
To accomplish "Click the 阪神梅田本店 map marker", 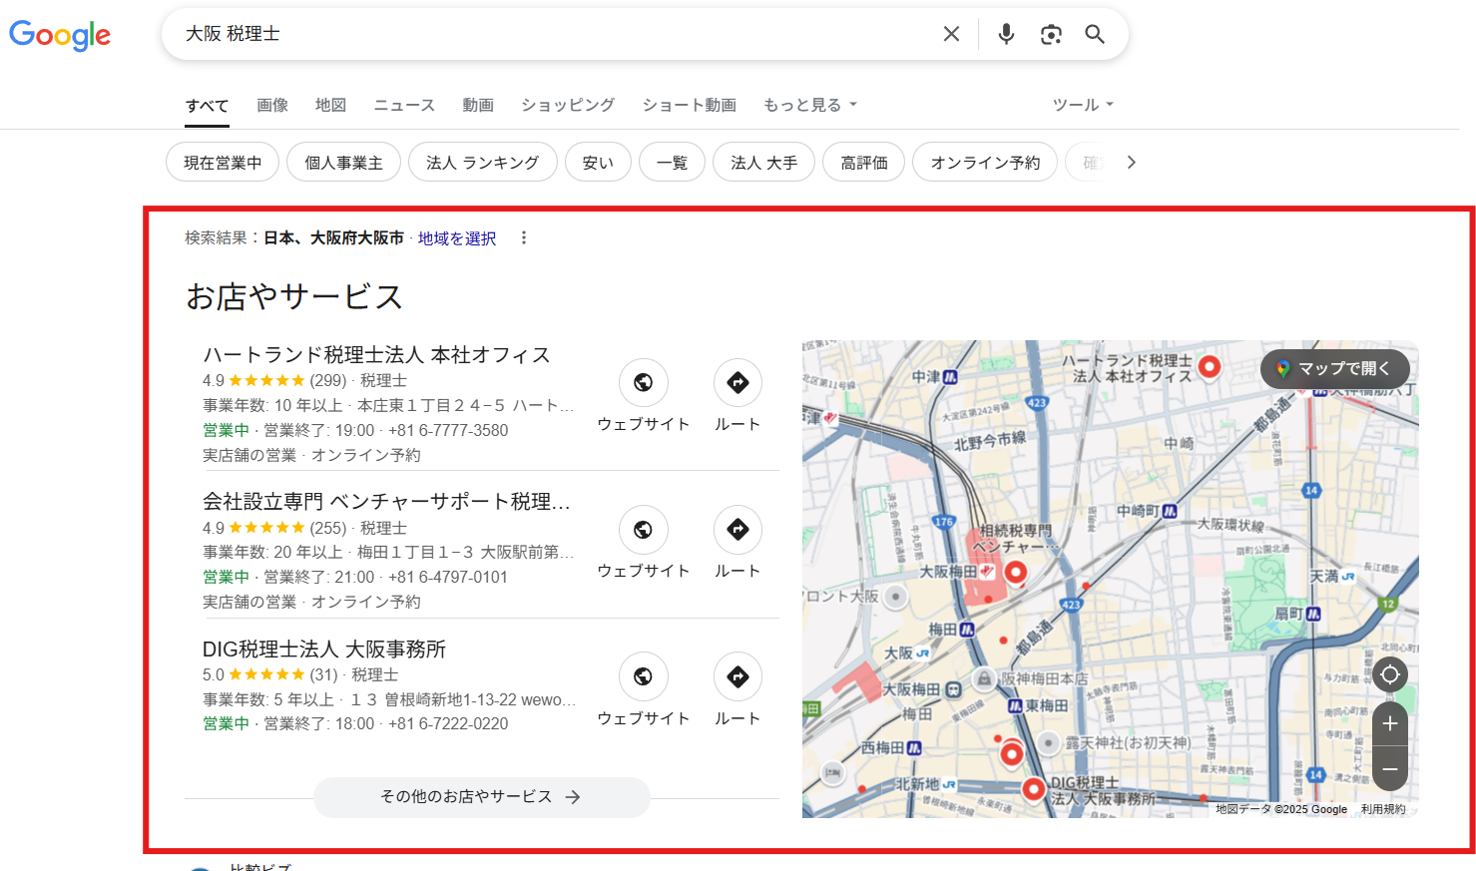I will 984,678.
